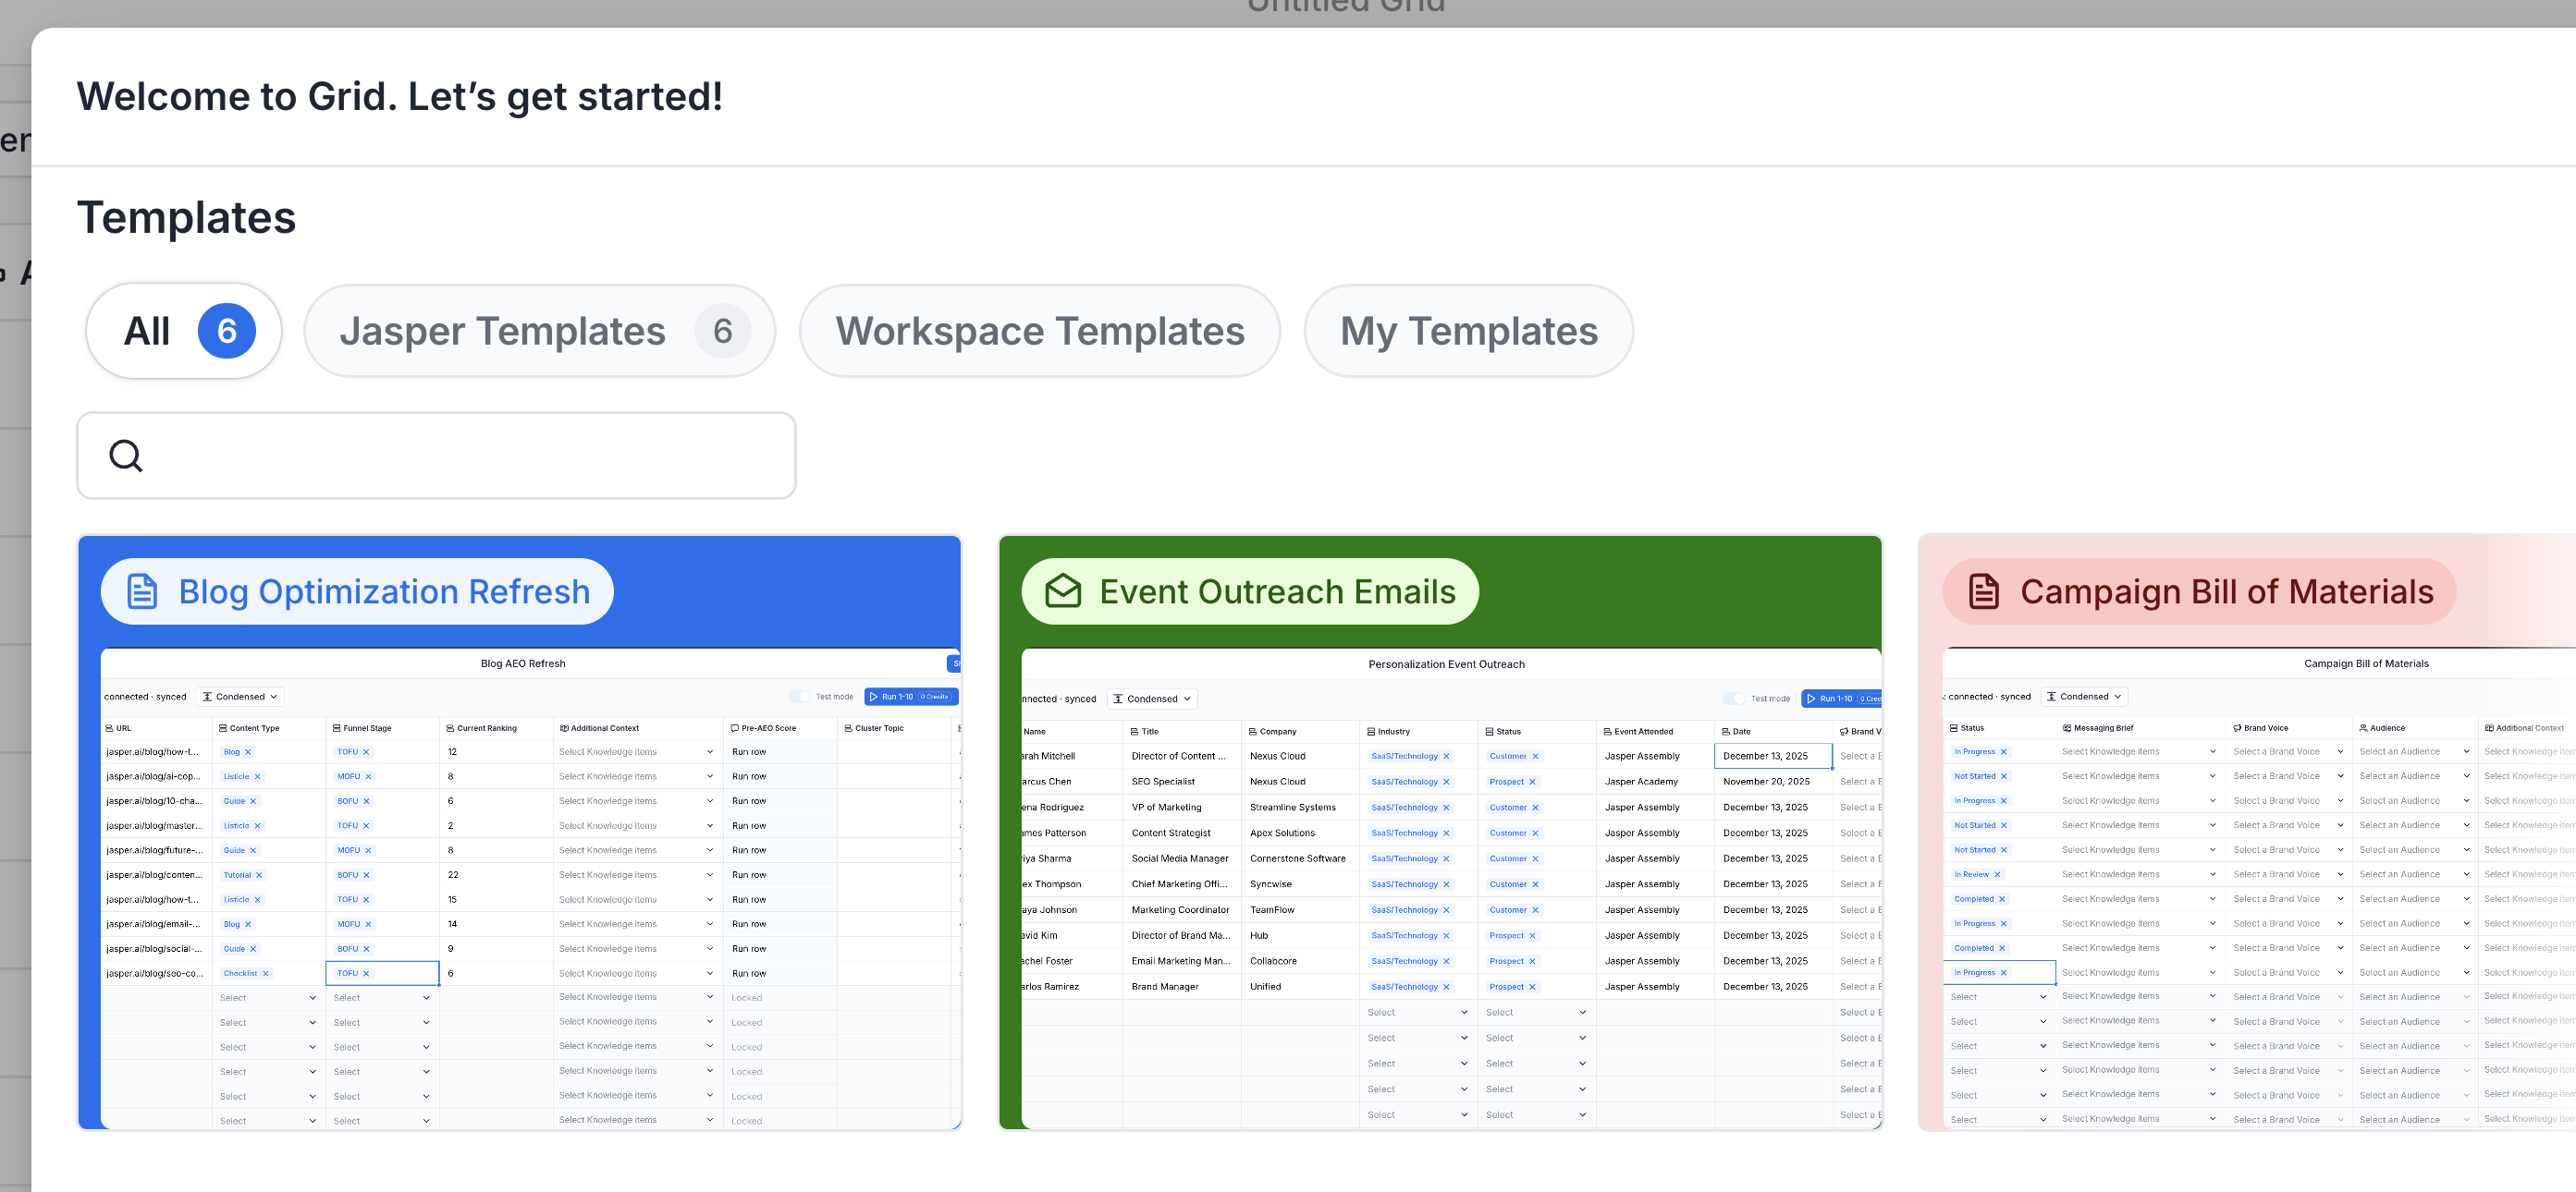This screenshot has width=2576, height=1192.
Task: Open the Condensed dropdown in the Event Outreach card
Action: pyautogui.click(x=1152, y=699)
